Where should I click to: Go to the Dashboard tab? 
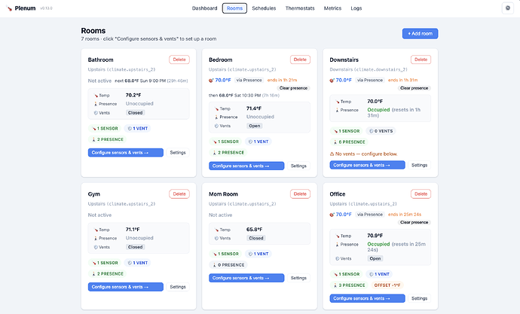(205, 8)
